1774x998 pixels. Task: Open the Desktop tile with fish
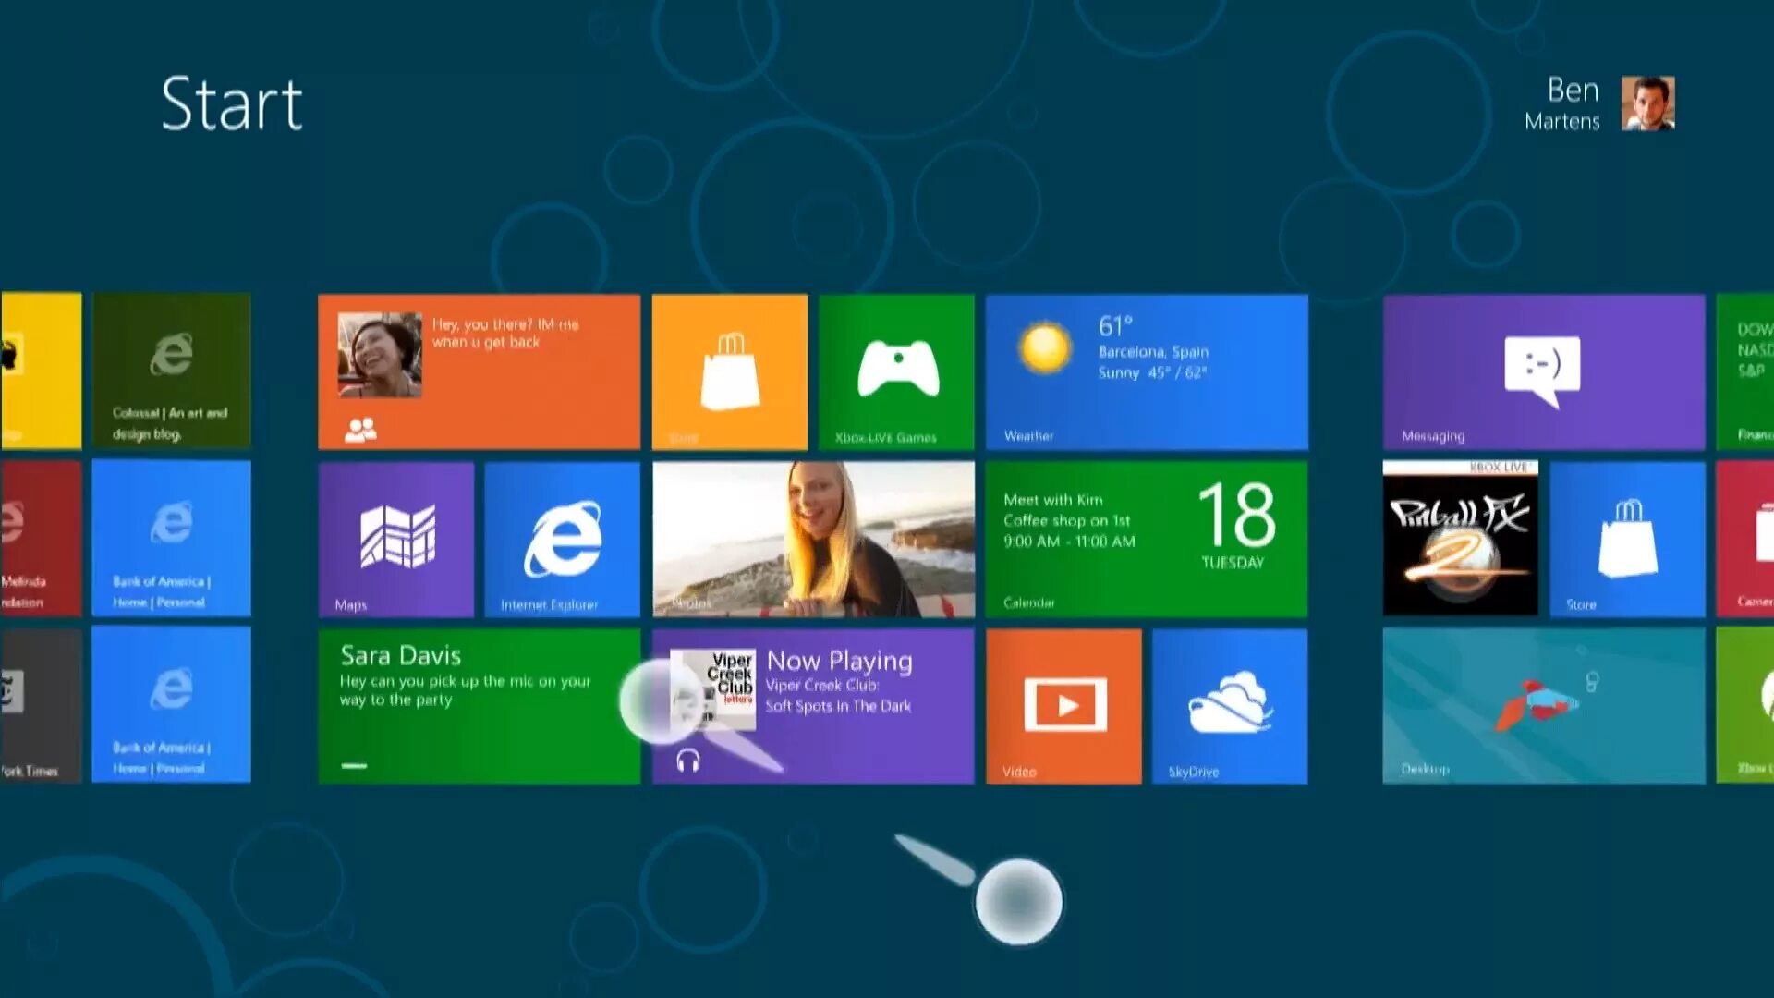[1544, 707]
